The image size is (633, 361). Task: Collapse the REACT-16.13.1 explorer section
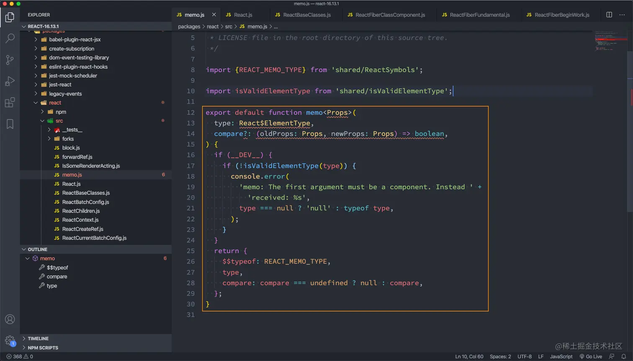pos(95,26)
